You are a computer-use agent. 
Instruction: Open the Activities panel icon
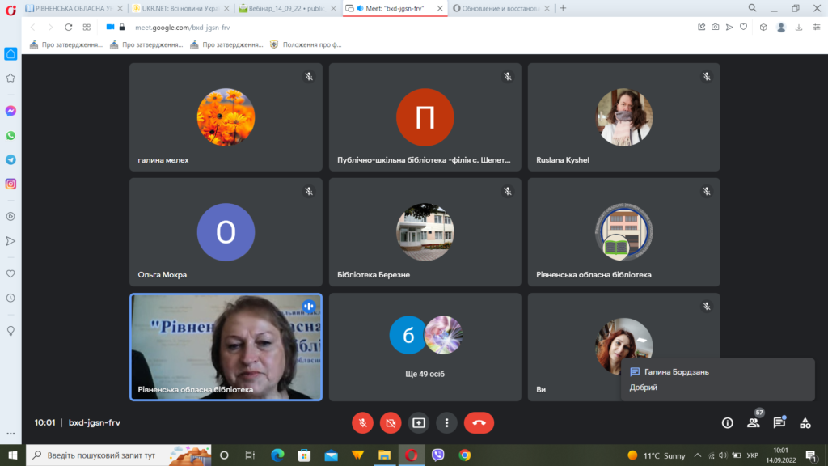[805, 422]
